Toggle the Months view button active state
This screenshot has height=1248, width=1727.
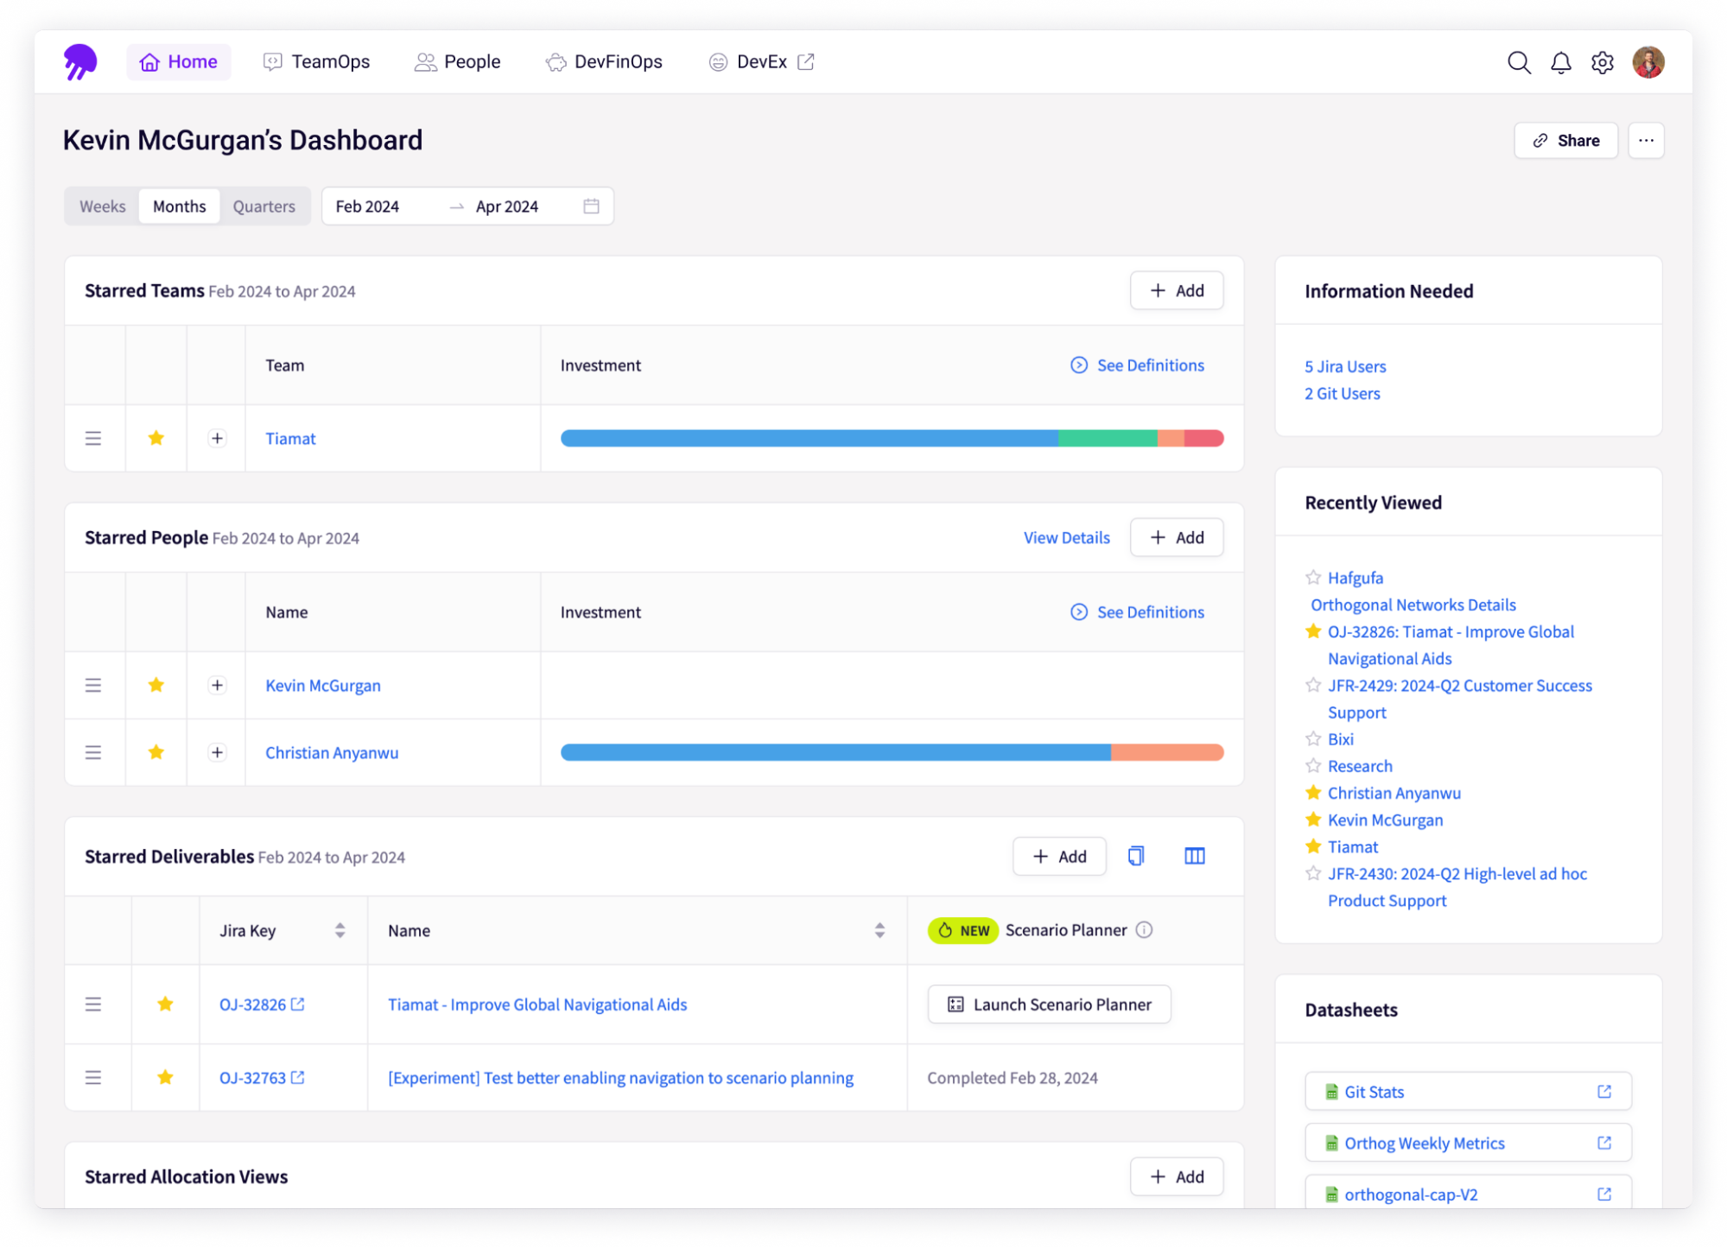tap(180, 206)
